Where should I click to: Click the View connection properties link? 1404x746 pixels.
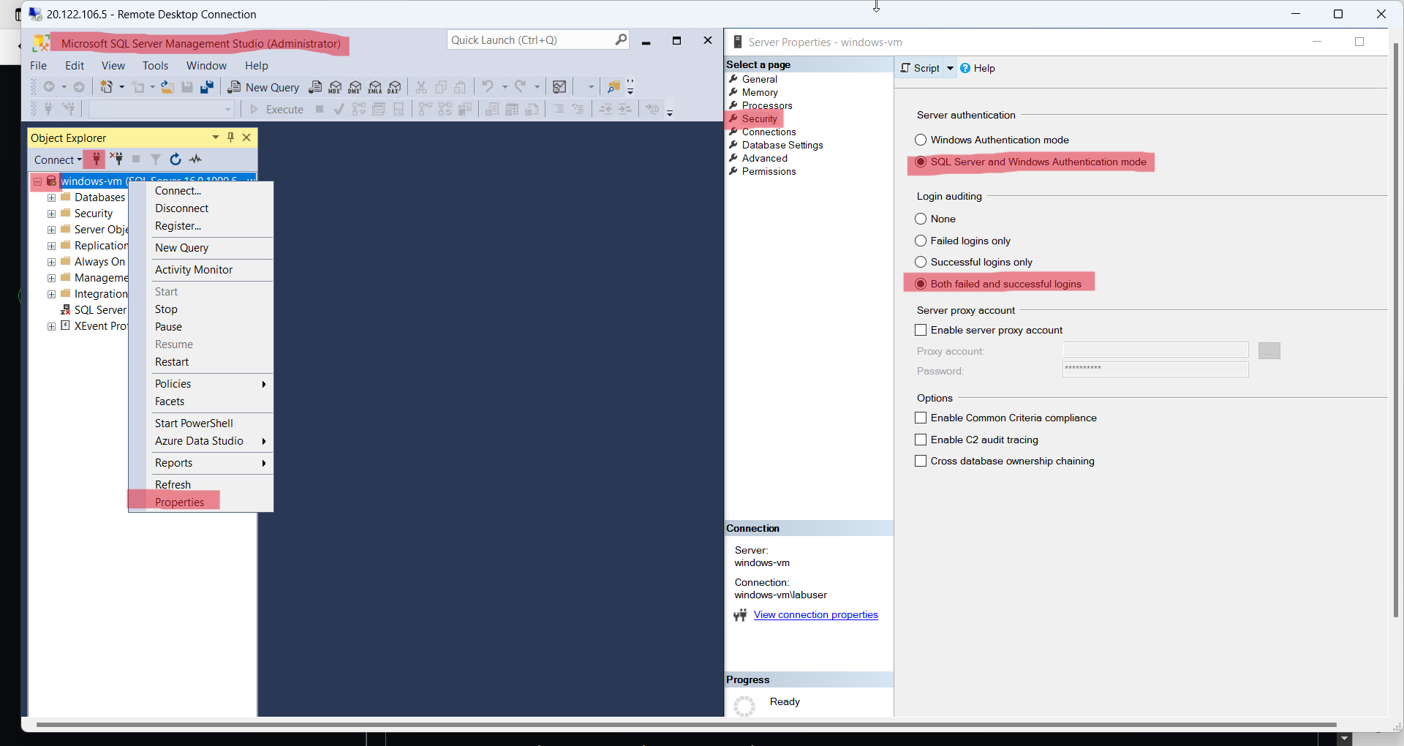tap(815, 614)
